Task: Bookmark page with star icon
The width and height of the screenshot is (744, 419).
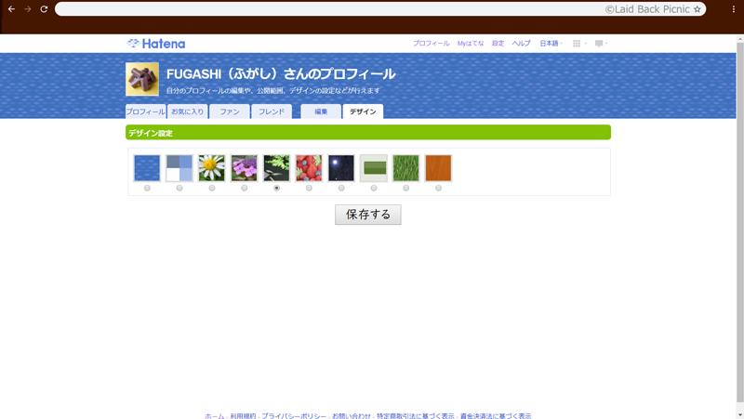Action: [697, 9]
